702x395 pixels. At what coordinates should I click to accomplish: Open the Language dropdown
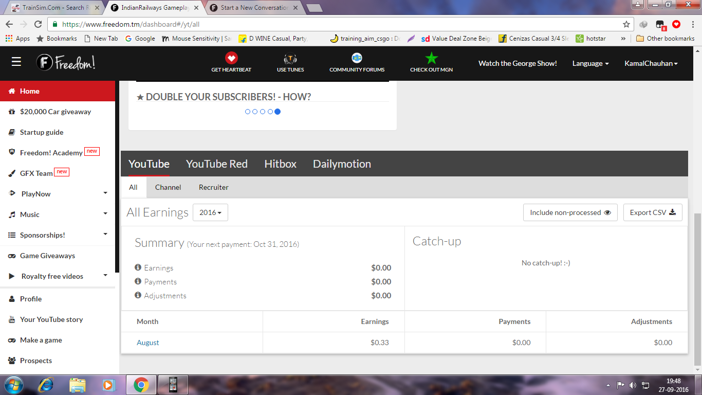(590, 63)
